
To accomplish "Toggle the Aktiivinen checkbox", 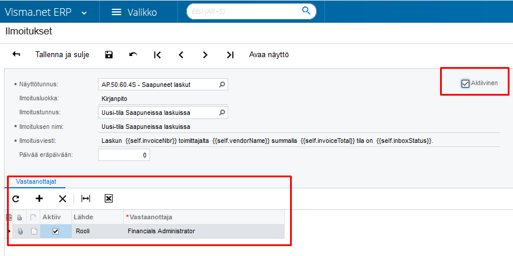I will pyautogui.click(x=465, y=83).
